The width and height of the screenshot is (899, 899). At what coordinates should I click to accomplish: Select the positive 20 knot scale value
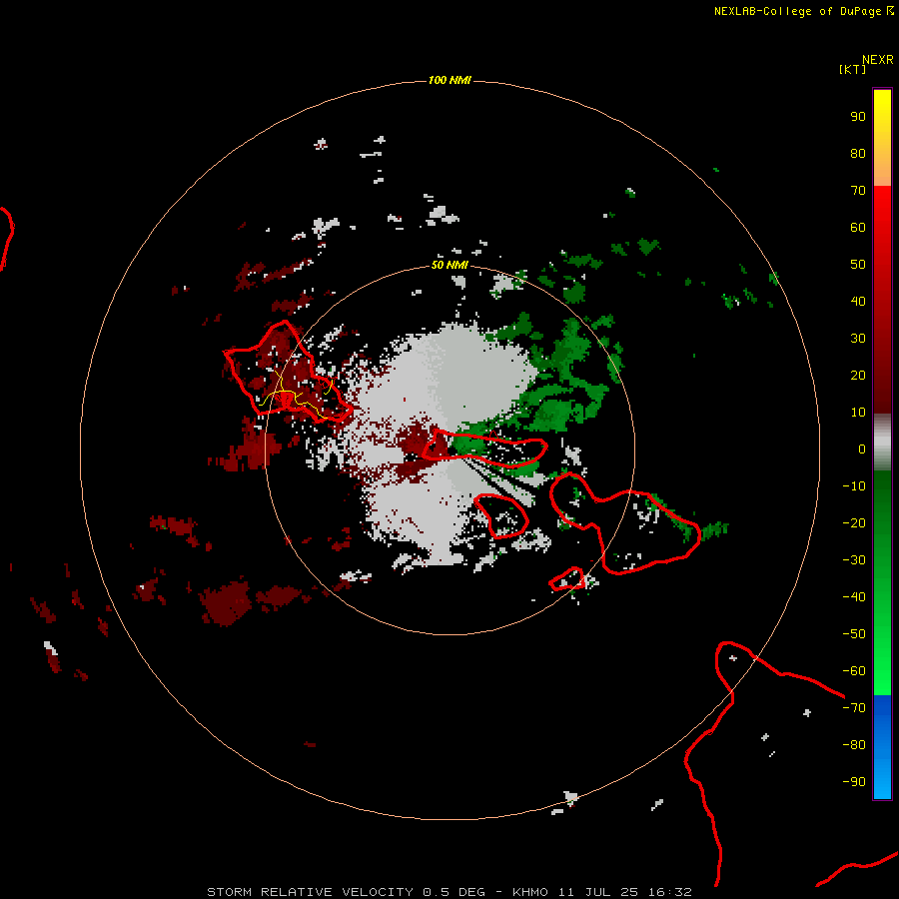pos(858,376)
